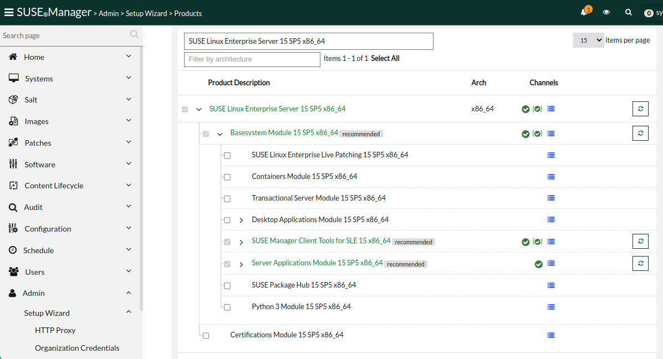Click the Select All link

tap(385, 58)
